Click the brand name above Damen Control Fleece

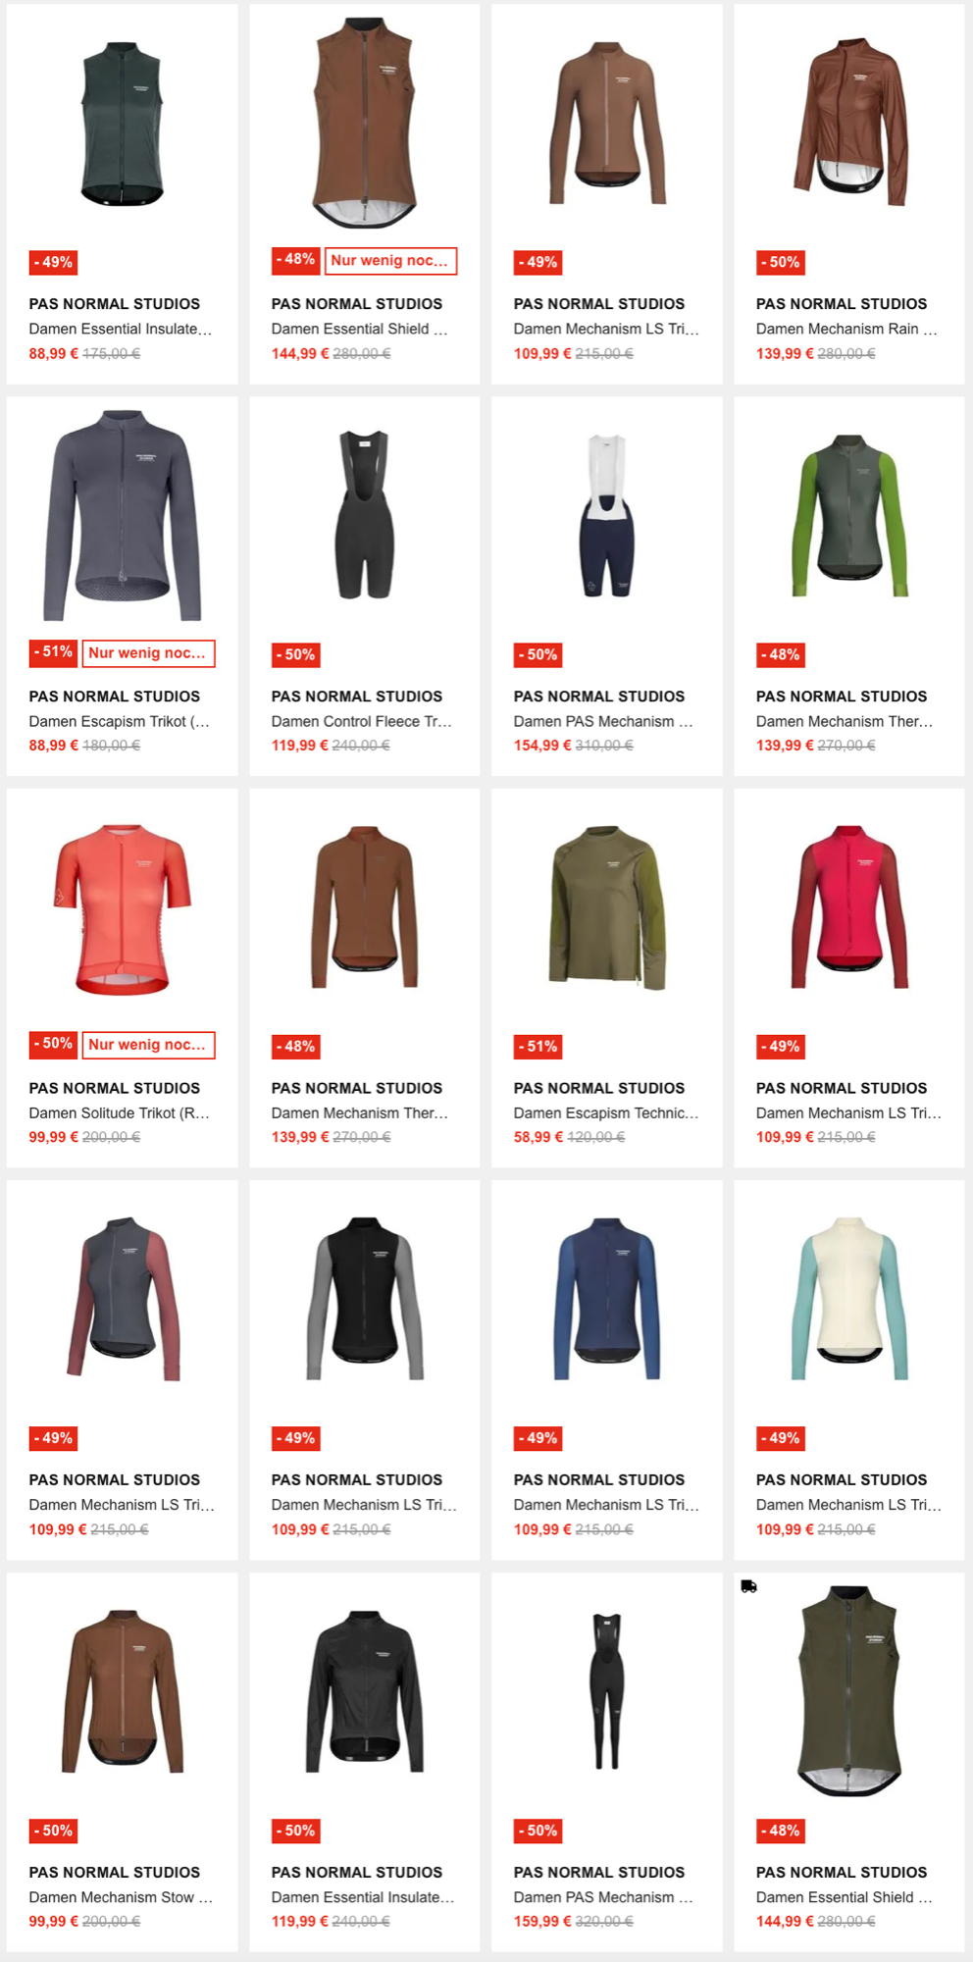[357, 697]
